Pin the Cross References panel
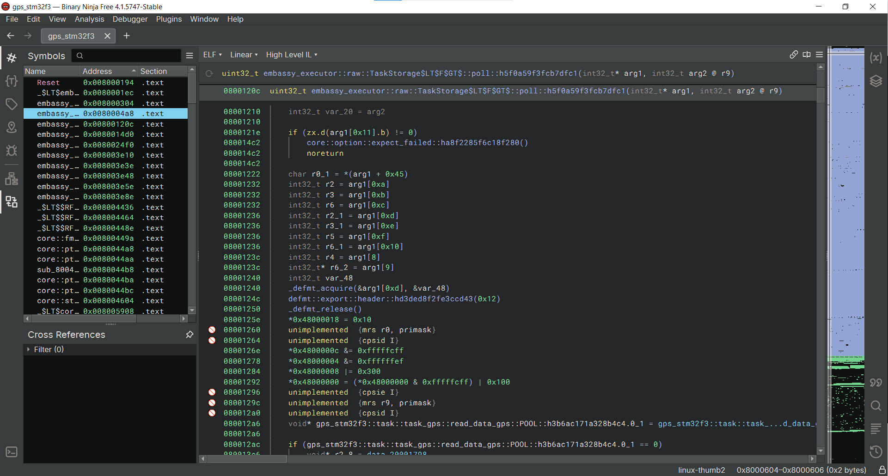Screen dimensions: 888x476 click(190, 334)
